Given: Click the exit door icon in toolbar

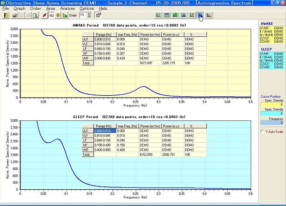Looking at the screenshot, I should click(x=6, y=15).
